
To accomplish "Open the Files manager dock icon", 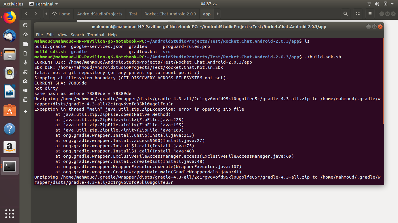I will 10,54.
